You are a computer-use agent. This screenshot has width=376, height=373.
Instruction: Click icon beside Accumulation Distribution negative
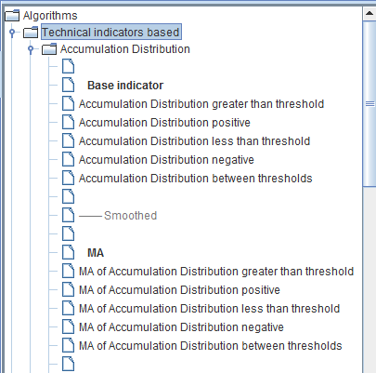coord(68,159)
